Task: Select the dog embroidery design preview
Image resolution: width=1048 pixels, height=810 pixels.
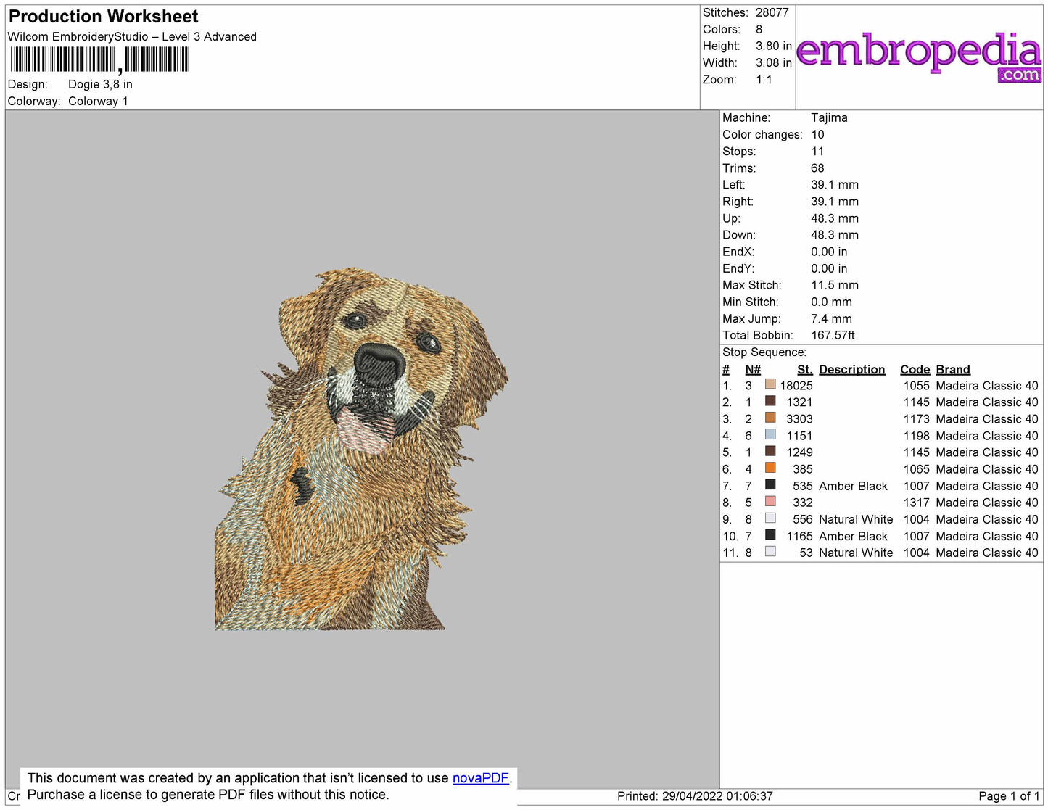Action: (361, 449)
